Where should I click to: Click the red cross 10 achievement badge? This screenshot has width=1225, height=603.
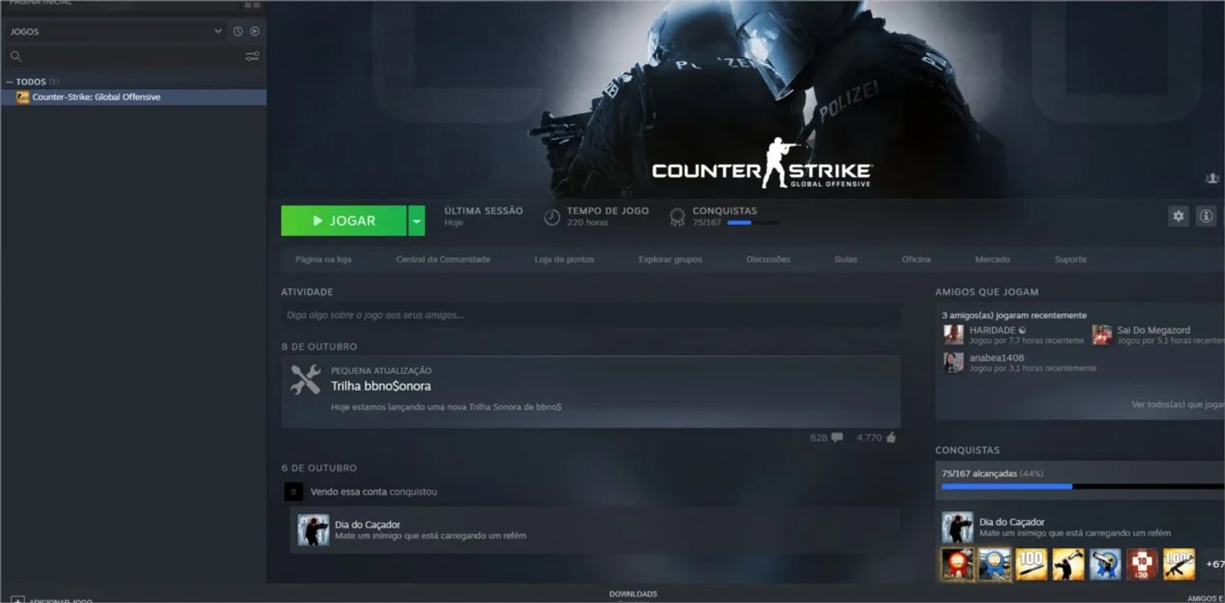[1142, 565]
